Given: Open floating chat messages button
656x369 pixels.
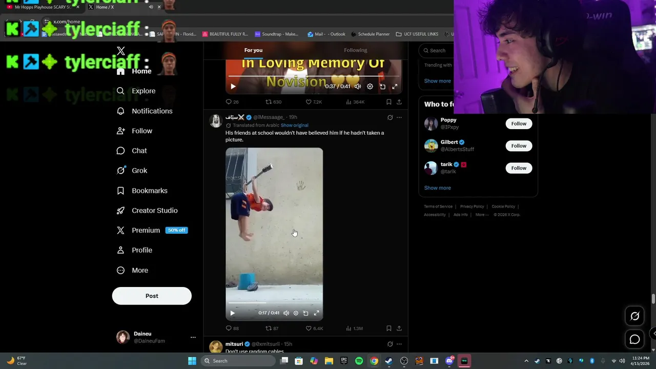Looking at the screenshot, I should coord(634,339).
